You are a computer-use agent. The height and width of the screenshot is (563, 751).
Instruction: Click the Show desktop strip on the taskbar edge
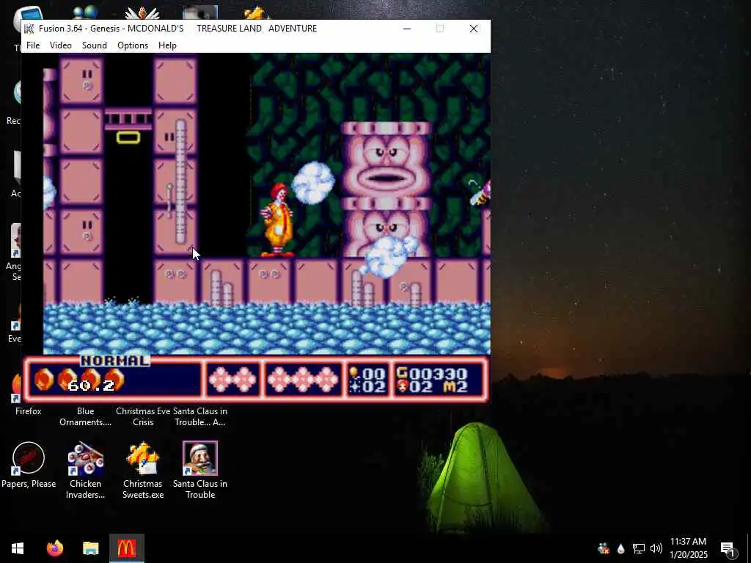pos(749,548)
